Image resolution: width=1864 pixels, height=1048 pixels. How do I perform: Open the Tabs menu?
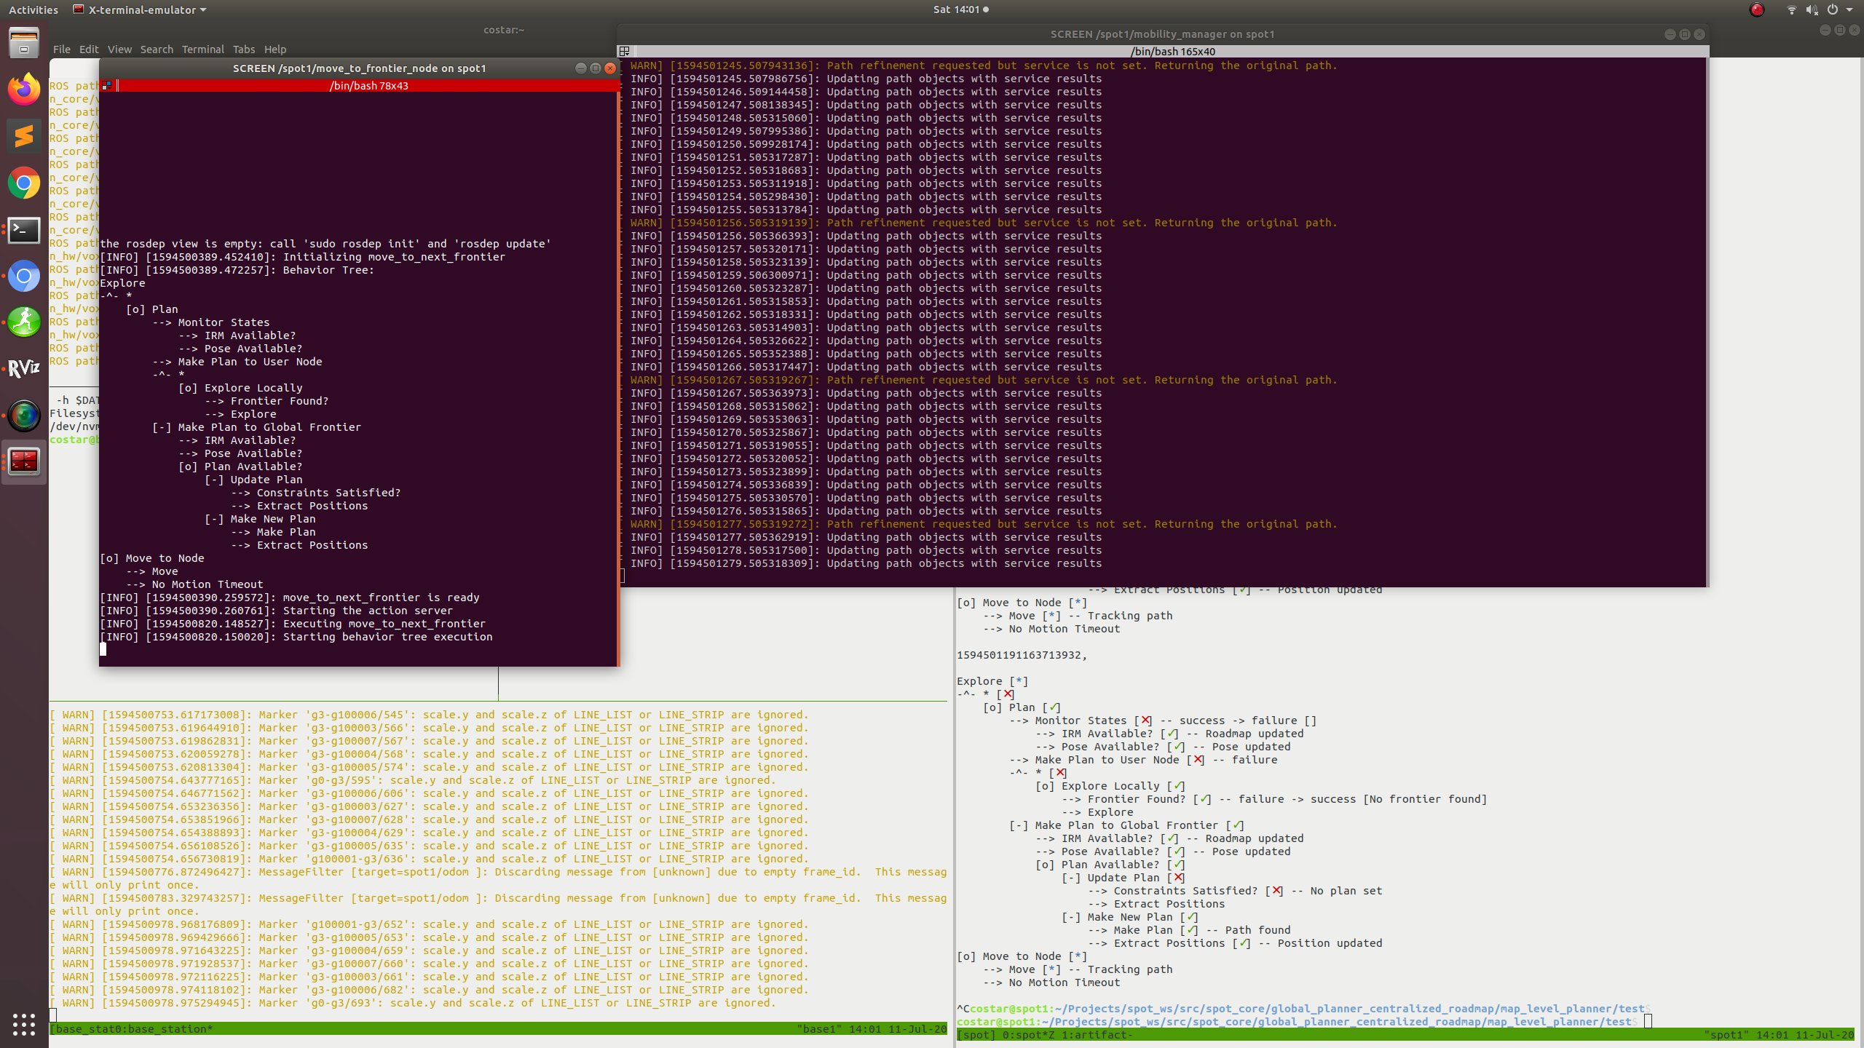244,49
